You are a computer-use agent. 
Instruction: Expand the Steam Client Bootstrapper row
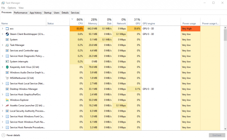tap(3, 34)
